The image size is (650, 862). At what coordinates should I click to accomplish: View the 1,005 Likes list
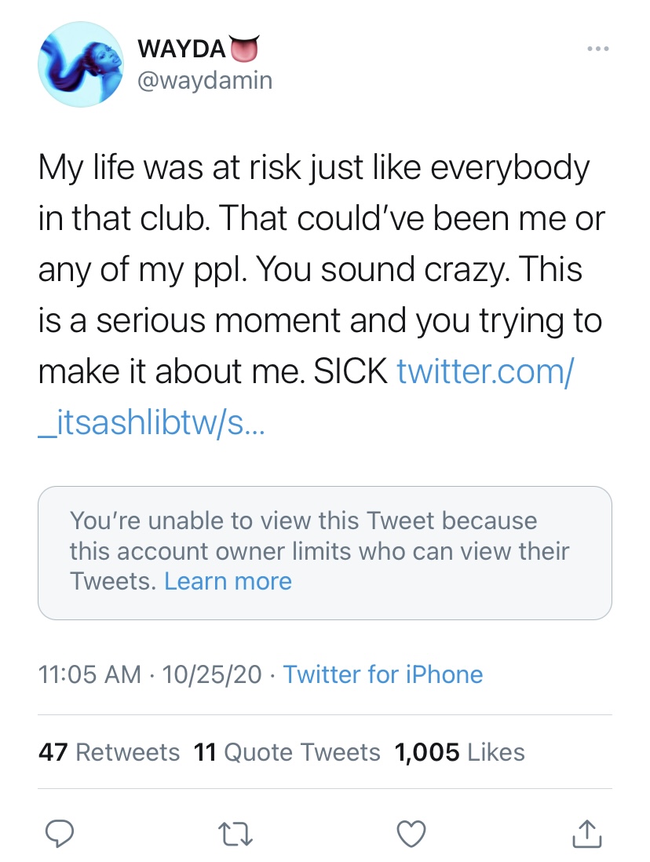point(459,752)
